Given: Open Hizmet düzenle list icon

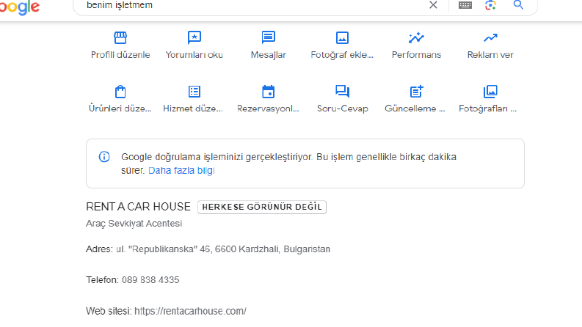Looking at the screenshot, I should [194, 92].
